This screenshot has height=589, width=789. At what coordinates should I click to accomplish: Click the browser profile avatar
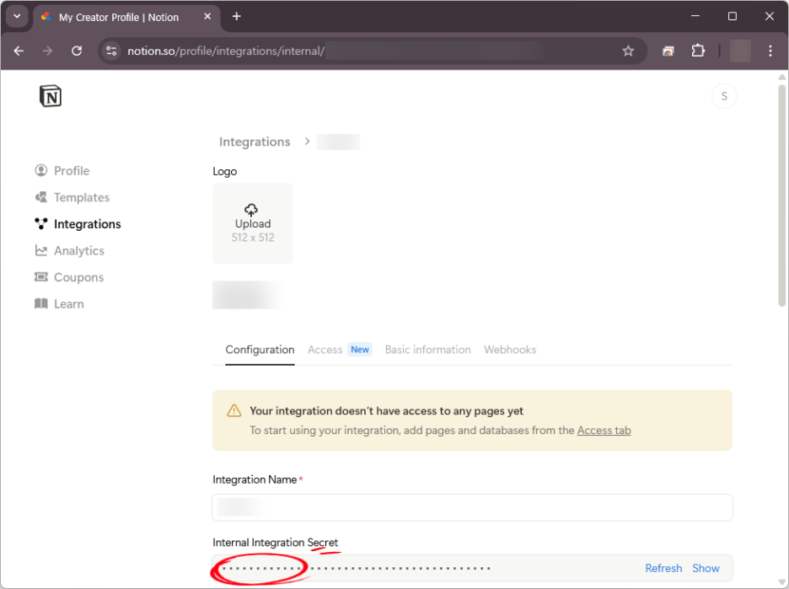coord(740,51)
